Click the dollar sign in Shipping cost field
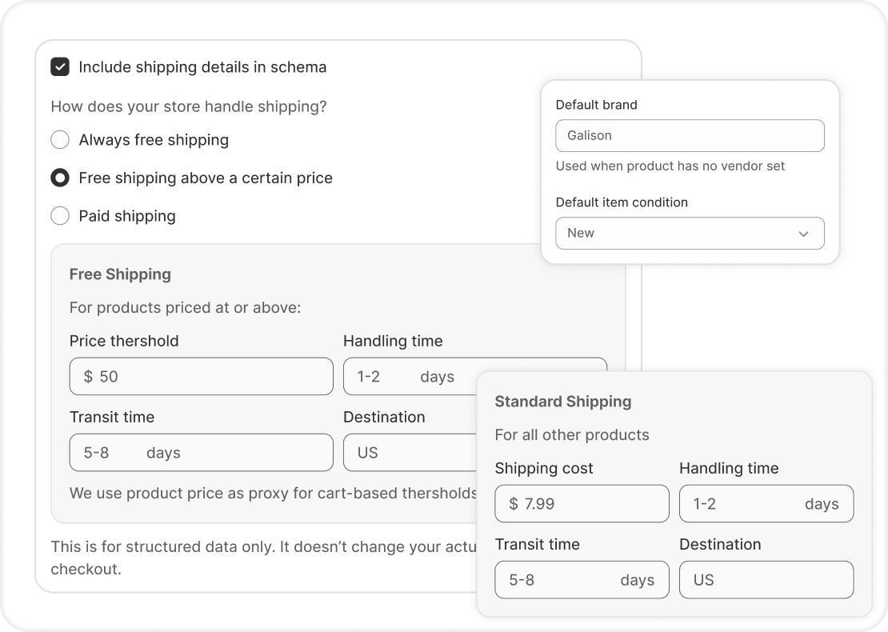888x632 pixels. click(514, 504)
